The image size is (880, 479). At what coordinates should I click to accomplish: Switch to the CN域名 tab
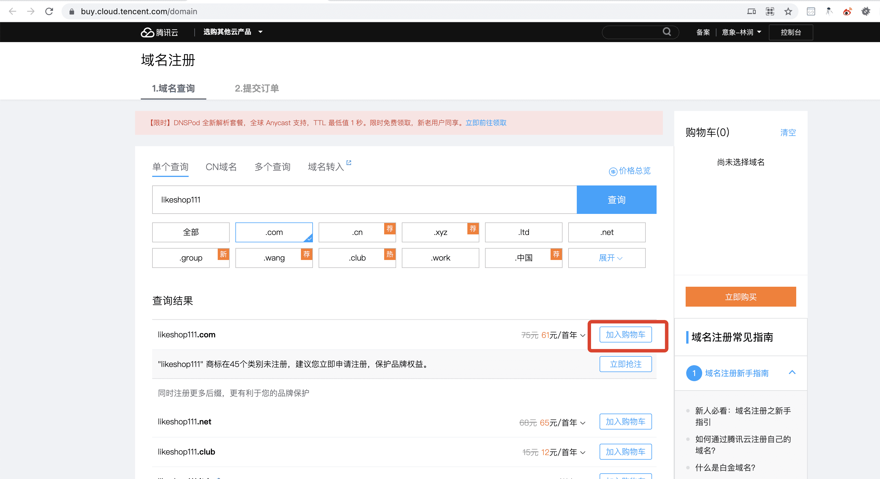(x=221, y=167)
